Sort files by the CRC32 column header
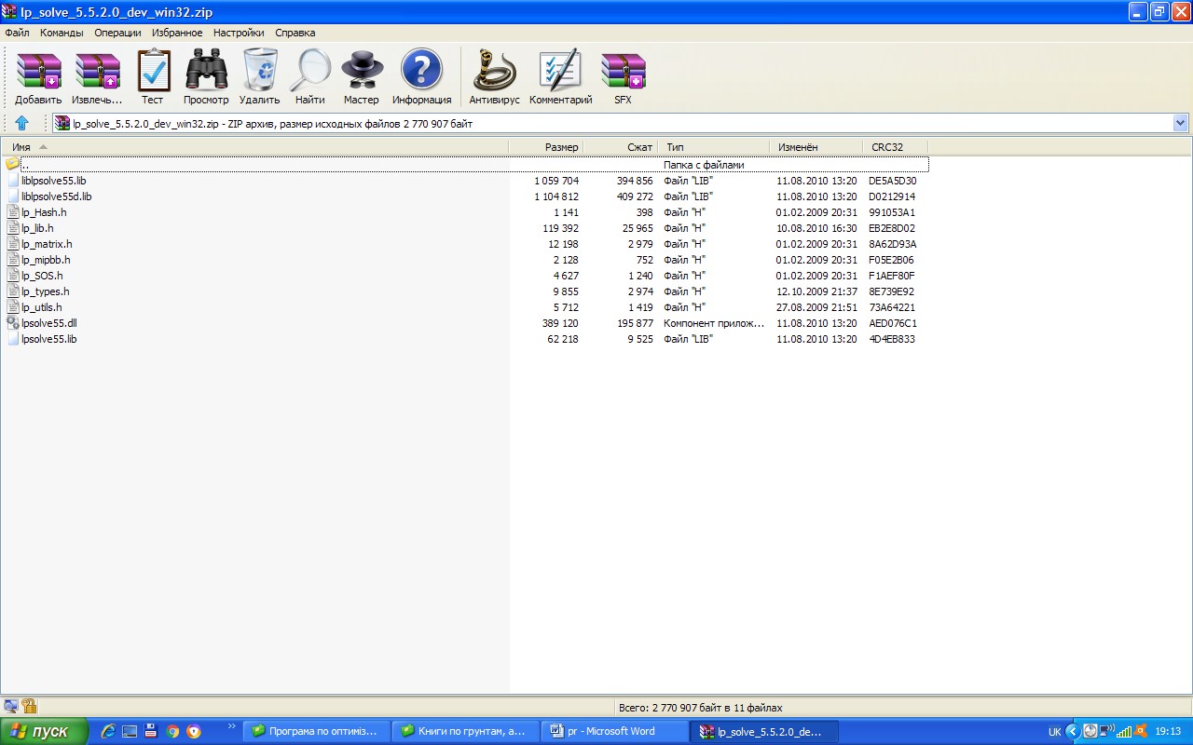The image size is (1193, 745). click(x=896, y=147)
